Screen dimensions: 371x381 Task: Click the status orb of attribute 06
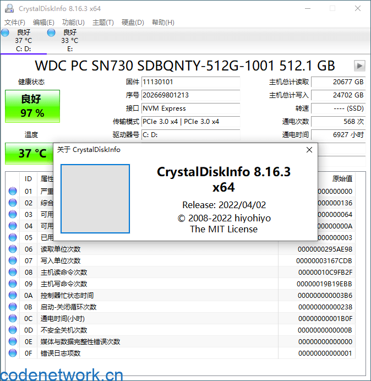point(13,249)
